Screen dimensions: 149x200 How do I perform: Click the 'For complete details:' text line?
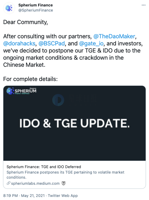pos(30,79)
